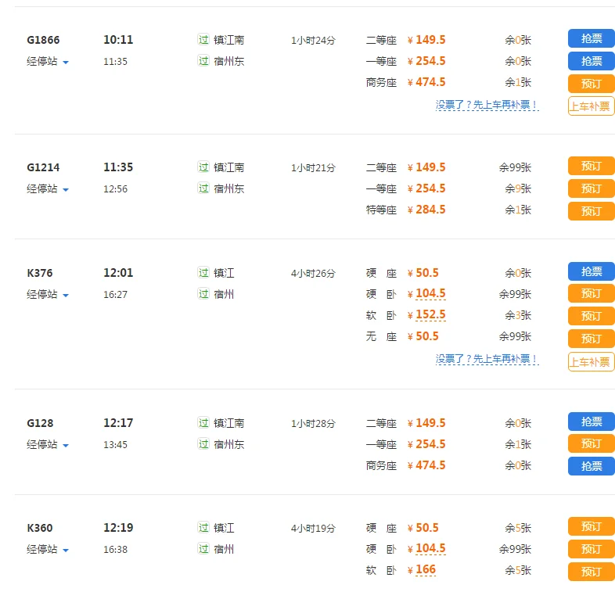Click the 过 icon beside 镇江南 for G1866

(203, 40)
